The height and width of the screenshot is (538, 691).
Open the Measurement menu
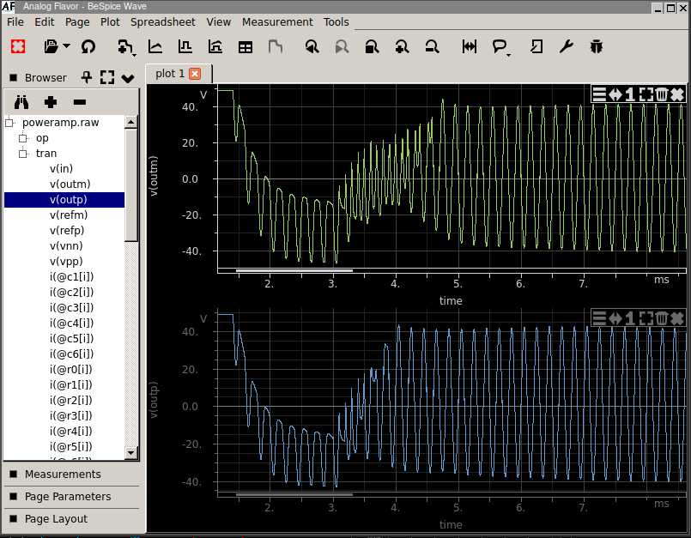pyautogui.click(x=276, y=21)
